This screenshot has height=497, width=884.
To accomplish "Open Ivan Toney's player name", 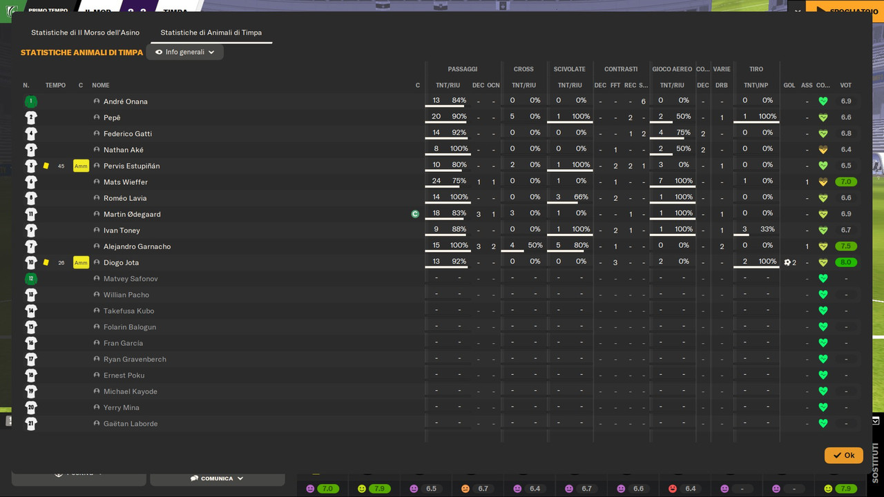I will point(122,231).
